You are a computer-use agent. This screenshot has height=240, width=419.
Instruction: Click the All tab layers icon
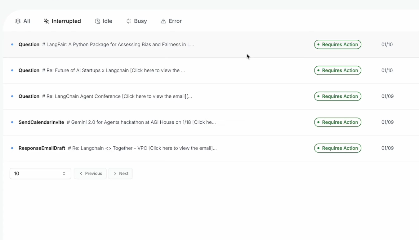tap(18, 21)
